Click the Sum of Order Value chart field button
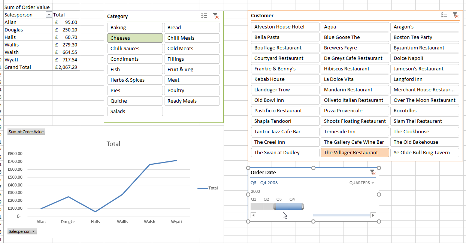The width and height of the screenshot is (466, 243). [x=26, y=132]
